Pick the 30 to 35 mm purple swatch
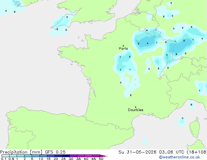This screenshot has width=207, height=160. pos(73,156)
